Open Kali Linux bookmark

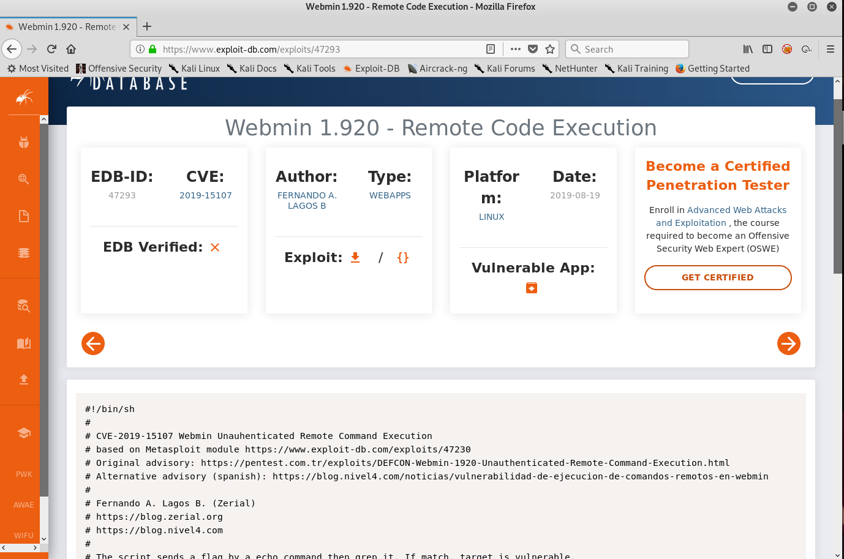[194, 69]
